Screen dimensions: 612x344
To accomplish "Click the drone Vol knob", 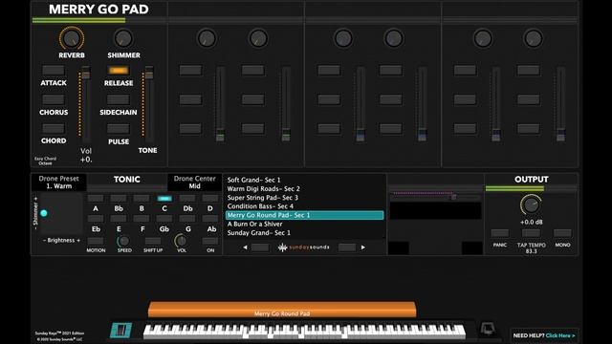I will point(181,241).
